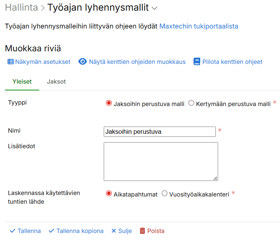Choose the Kertymään perustuva malli option
The height and width of the screenshot is (244, 280).
pyautogui.click(x=191, y=103)
